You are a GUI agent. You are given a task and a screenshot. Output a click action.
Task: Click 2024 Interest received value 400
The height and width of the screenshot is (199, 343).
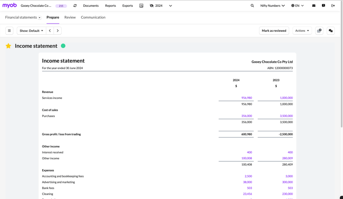click(x=249, y=152)
